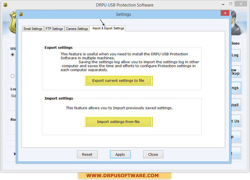Click the Uninstall button in main window
The width and height of the screenshot is (250, 180).
236,105
